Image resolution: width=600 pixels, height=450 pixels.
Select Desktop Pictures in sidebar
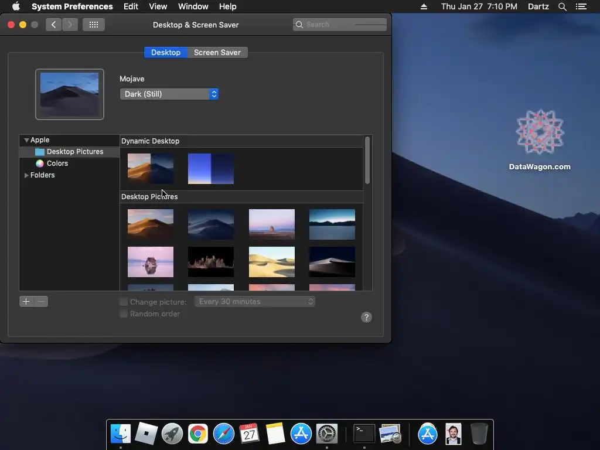pos(69,152)
